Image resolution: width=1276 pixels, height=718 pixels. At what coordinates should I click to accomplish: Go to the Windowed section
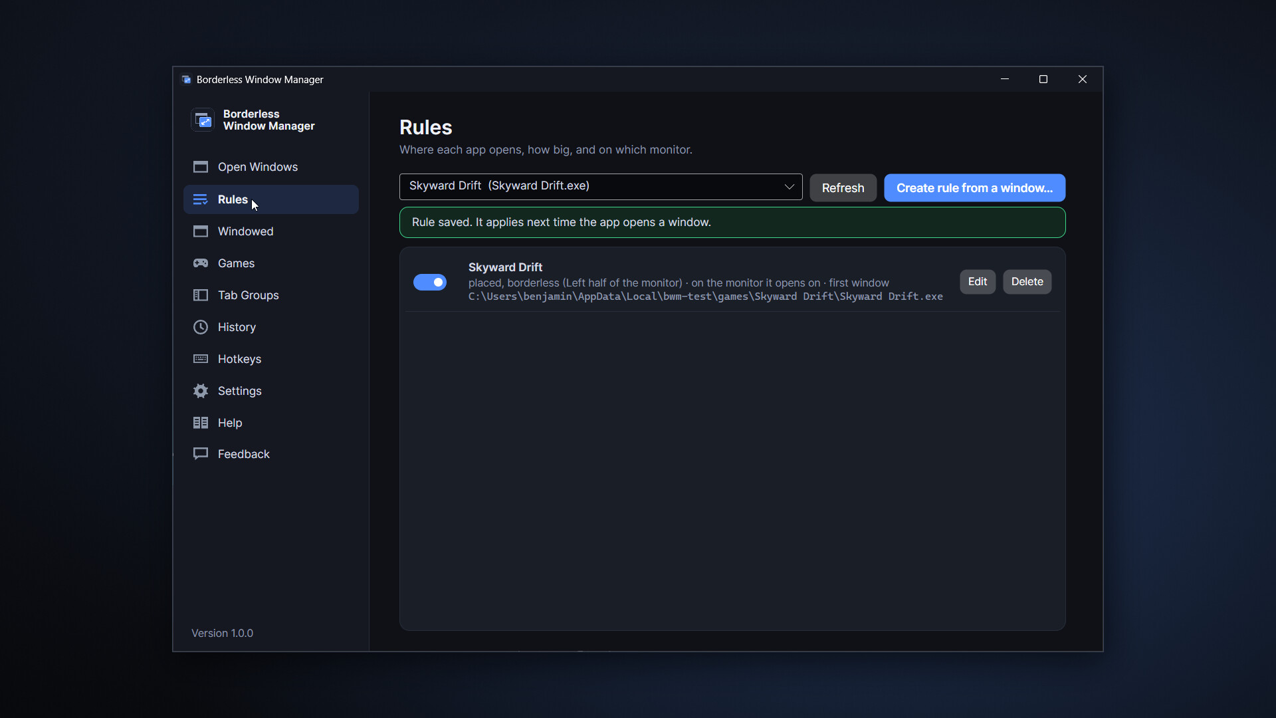(x=270, y=231)
